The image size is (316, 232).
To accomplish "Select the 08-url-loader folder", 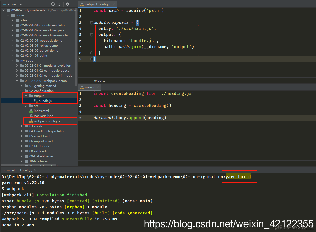I will click(39, 151).
